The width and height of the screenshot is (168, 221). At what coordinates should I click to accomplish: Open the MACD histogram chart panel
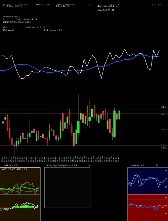point(20,208)
